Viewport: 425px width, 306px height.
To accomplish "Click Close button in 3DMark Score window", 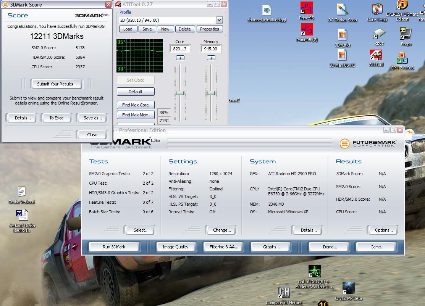I will pyautogui.click(x=92, y=135).
